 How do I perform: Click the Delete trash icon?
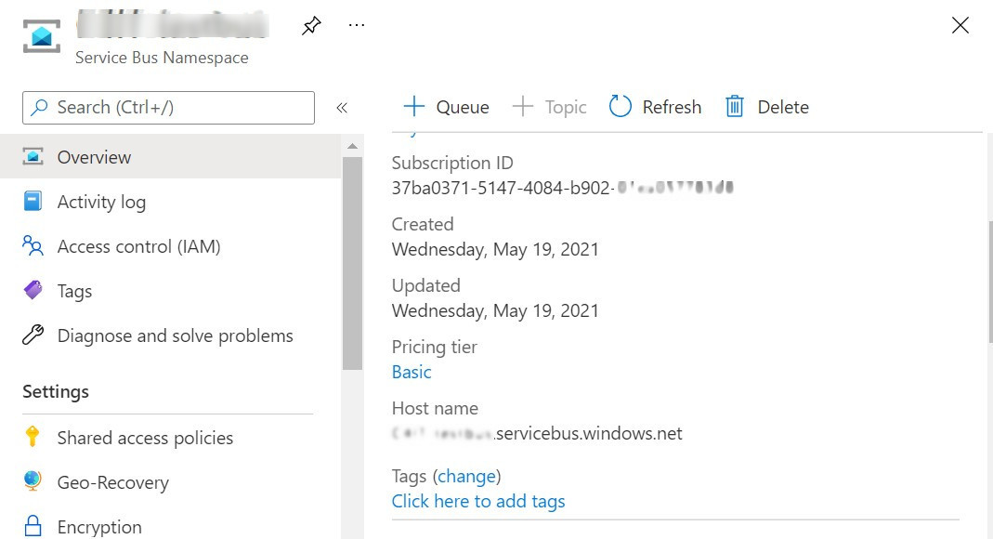pos(735,107)
